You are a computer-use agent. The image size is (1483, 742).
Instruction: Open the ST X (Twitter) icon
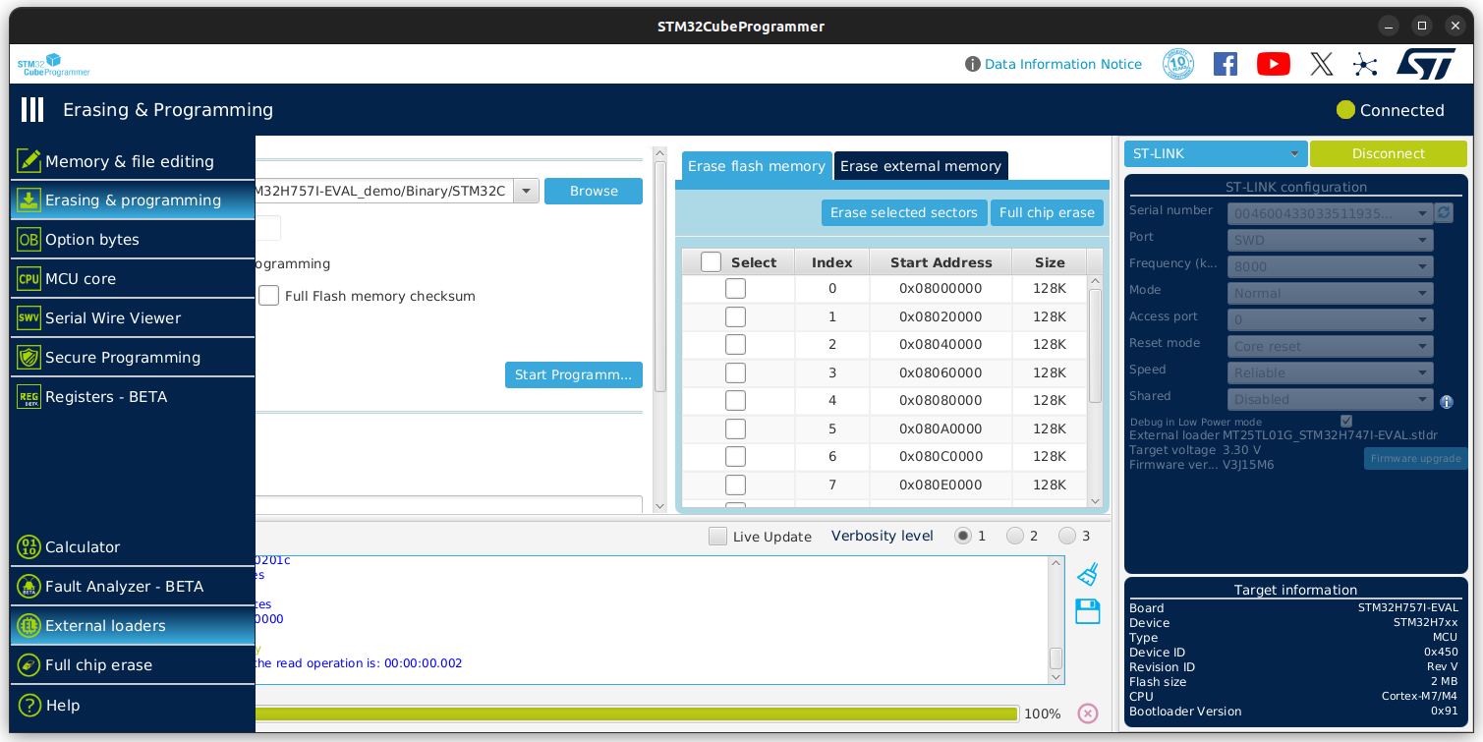[x=1322, y=64]
